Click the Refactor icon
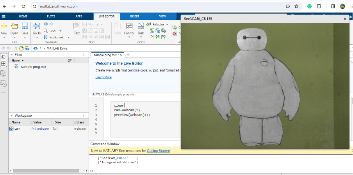Image resolution: width=353 pixels, height=175 pixels. pyautogui.click(x=149, y=24)
